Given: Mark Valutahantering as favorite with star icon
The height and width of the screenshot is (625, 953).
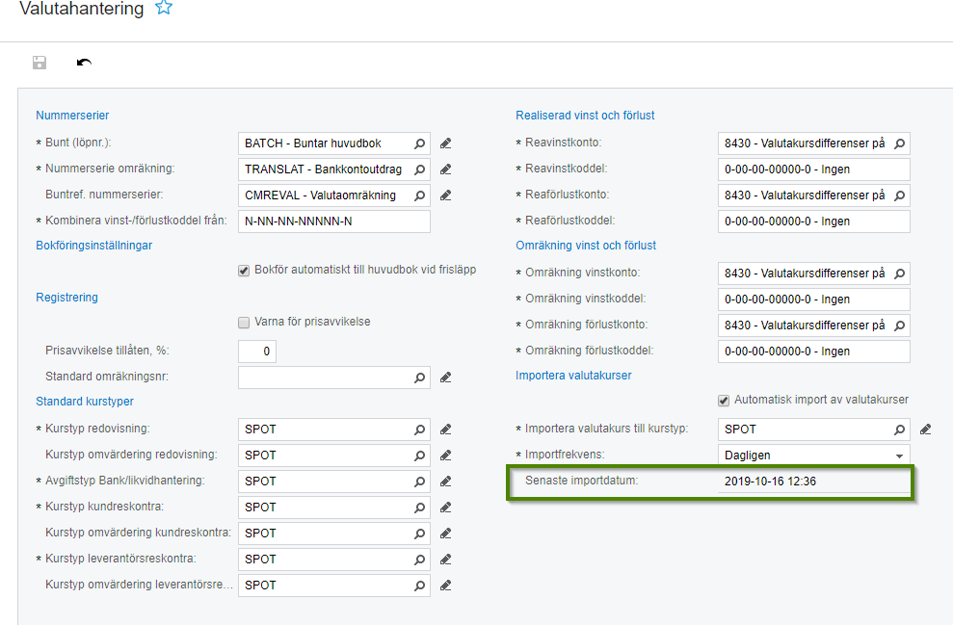Looking at the screenshot, I should point(164,9).
